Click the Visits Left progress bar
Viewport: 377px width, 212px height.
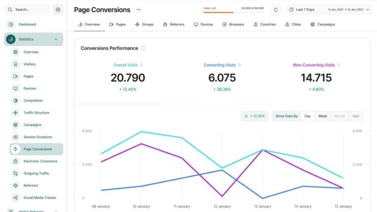coord(233,12)
